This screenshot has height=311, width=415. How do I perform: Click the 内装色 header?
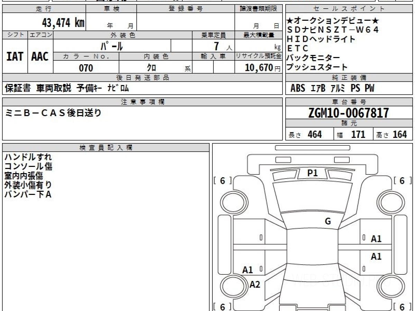[156, 57]
